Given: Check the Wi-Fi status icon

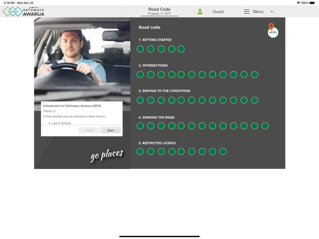Looking at the screenshot, I should 299,3.
